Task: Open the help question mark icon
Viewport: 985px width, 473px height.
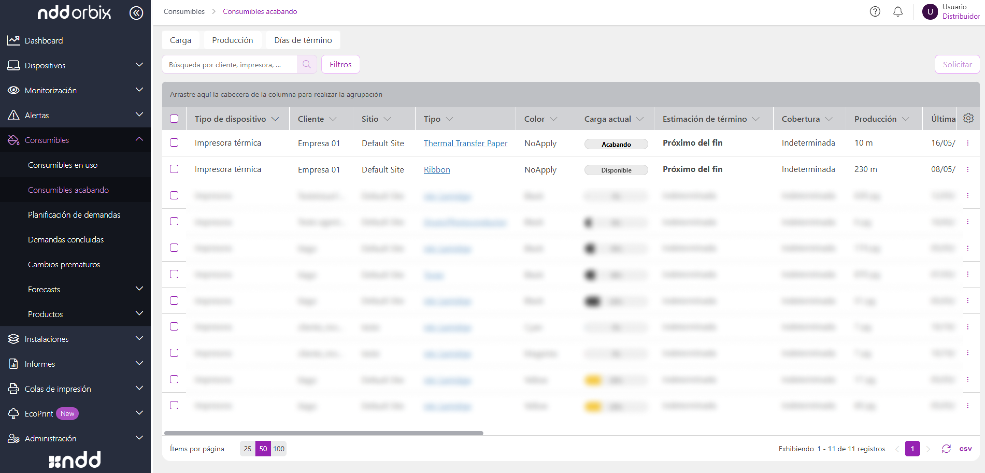Action: tap(875, 11)
